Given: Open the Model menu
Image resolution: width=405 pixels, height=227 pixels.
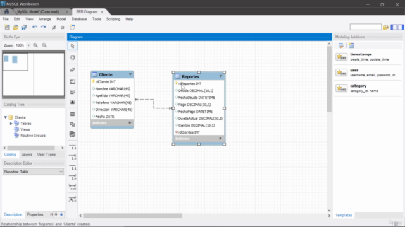Looking at the screenshot, I should tap(61, 19).
